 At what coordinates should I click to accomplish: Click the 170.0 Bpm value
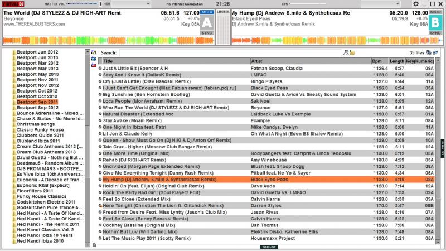(x=382, y=206)
